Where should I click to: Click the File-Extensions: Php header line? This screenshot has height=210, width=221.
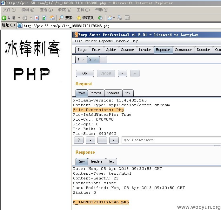click(98, 110)
